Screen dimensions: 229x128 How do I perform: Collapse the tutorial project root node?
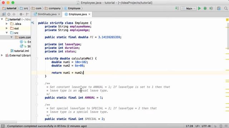point(2,19)
